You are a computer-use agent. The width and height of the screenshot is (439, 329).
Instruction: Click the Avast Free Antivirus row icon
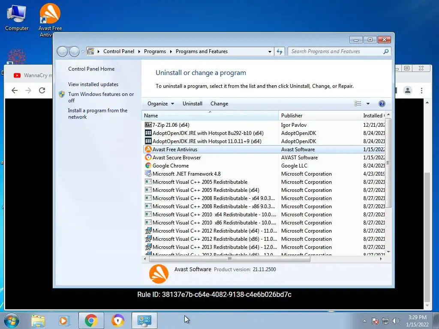click(148, 149)
